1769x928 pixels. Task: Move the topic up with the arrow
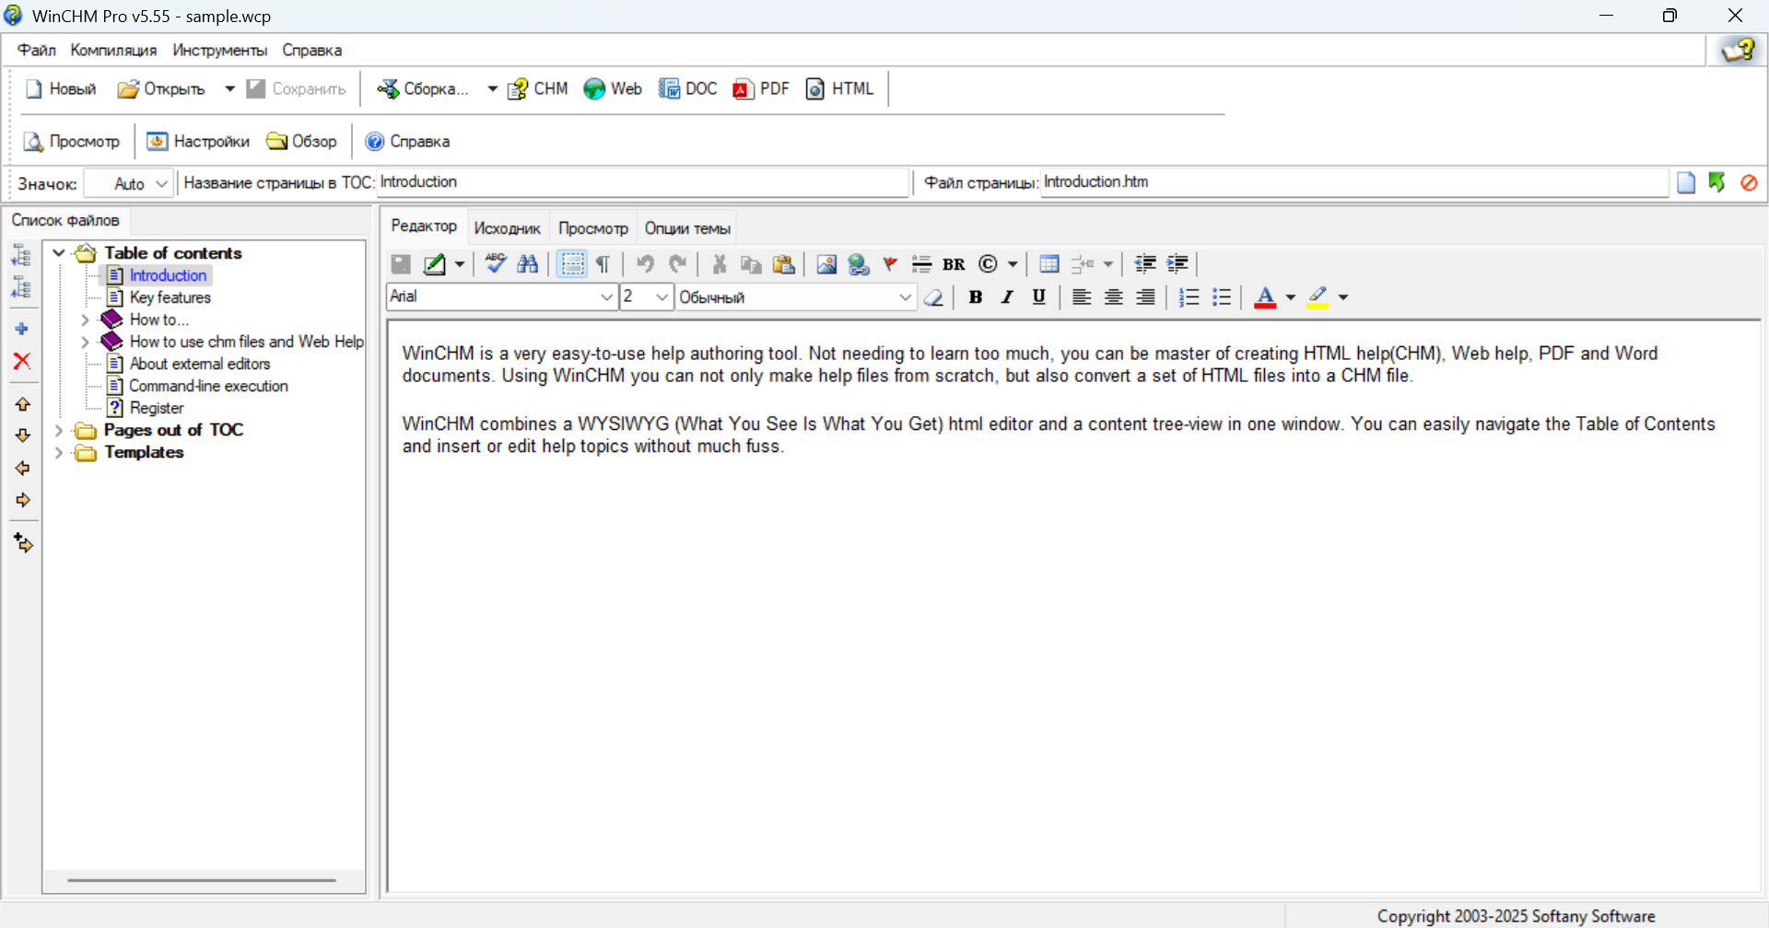tap(23, 404)
